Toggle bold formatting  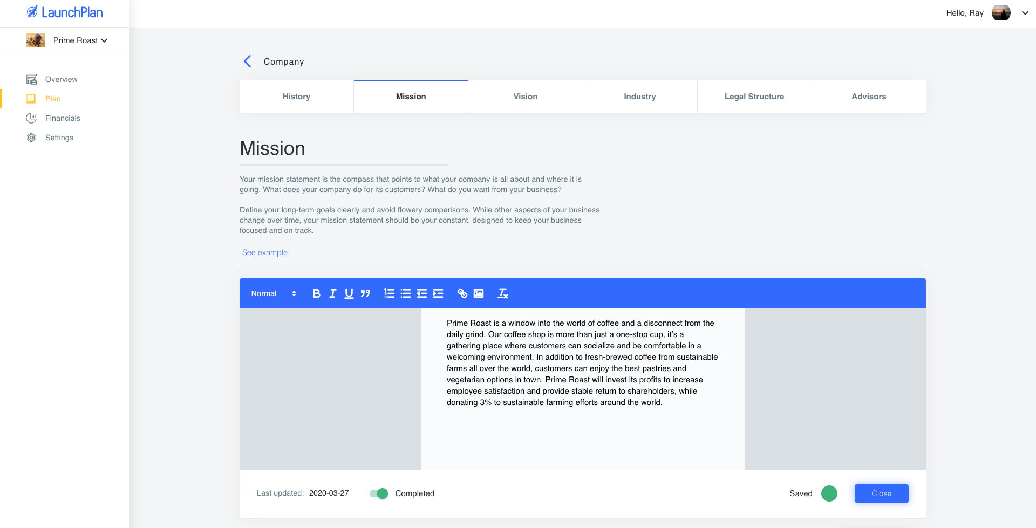[316, 293]
